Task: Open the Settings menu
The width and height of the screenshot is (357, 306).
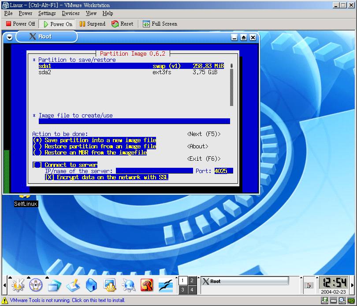Action: pos(47,13)
